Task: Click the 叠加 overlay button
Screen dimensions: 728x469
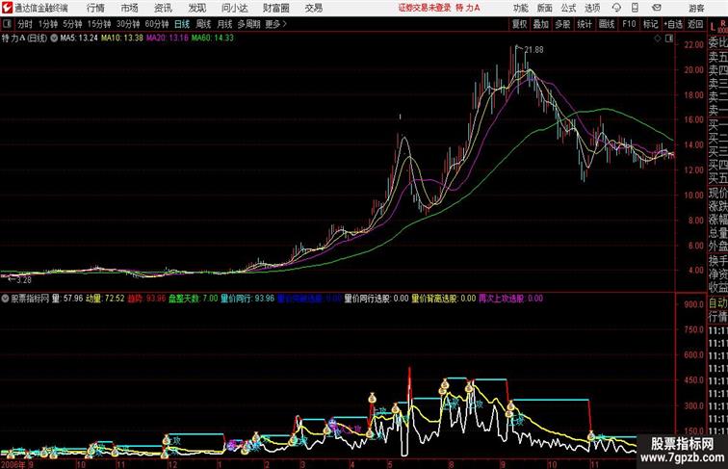Action: 541,24
